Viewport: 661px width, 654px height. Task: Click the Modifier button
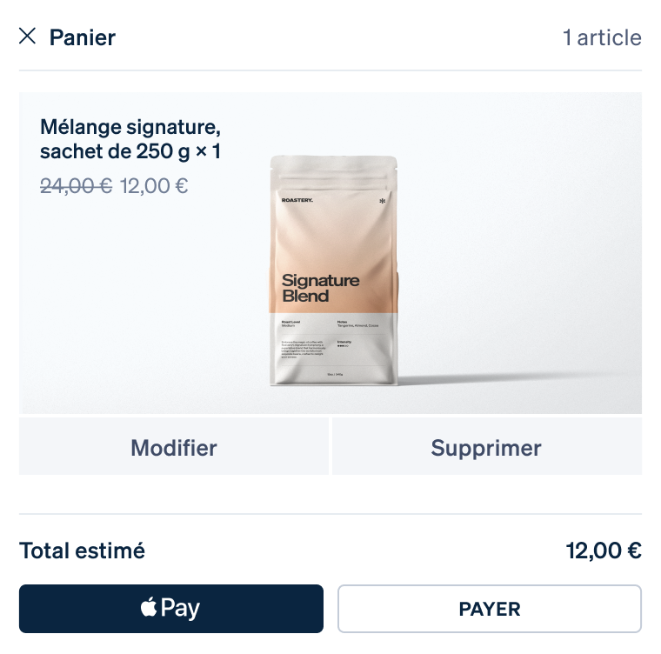coord(174,446)
